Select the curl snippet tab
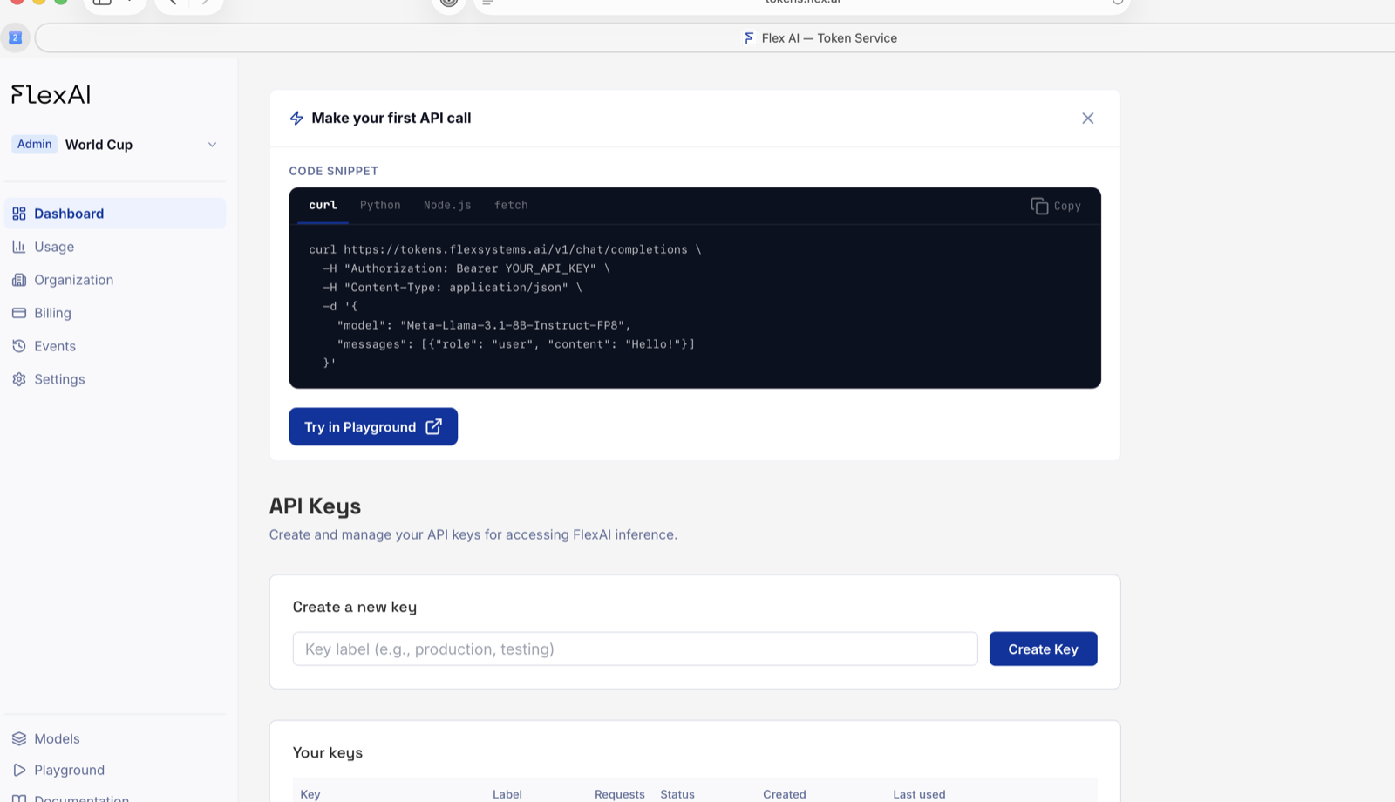 (323, 205)
